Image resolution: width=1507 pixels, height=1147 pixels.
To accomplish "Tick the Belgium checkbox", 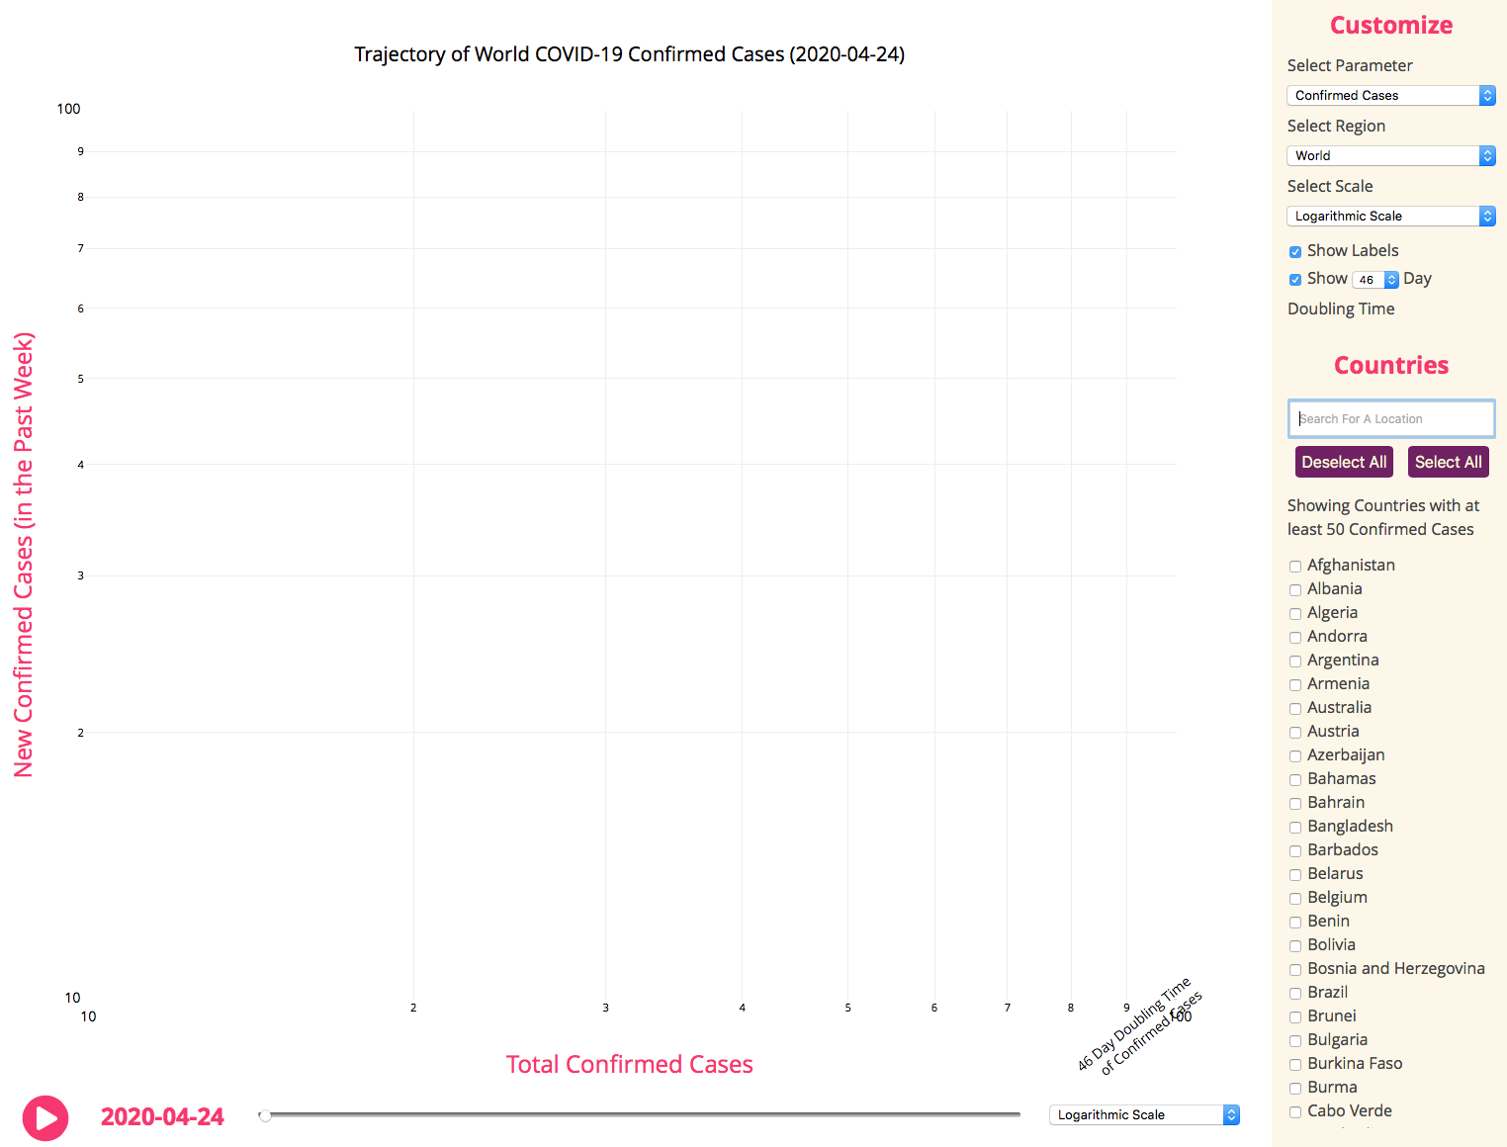I will point(1295,899).
